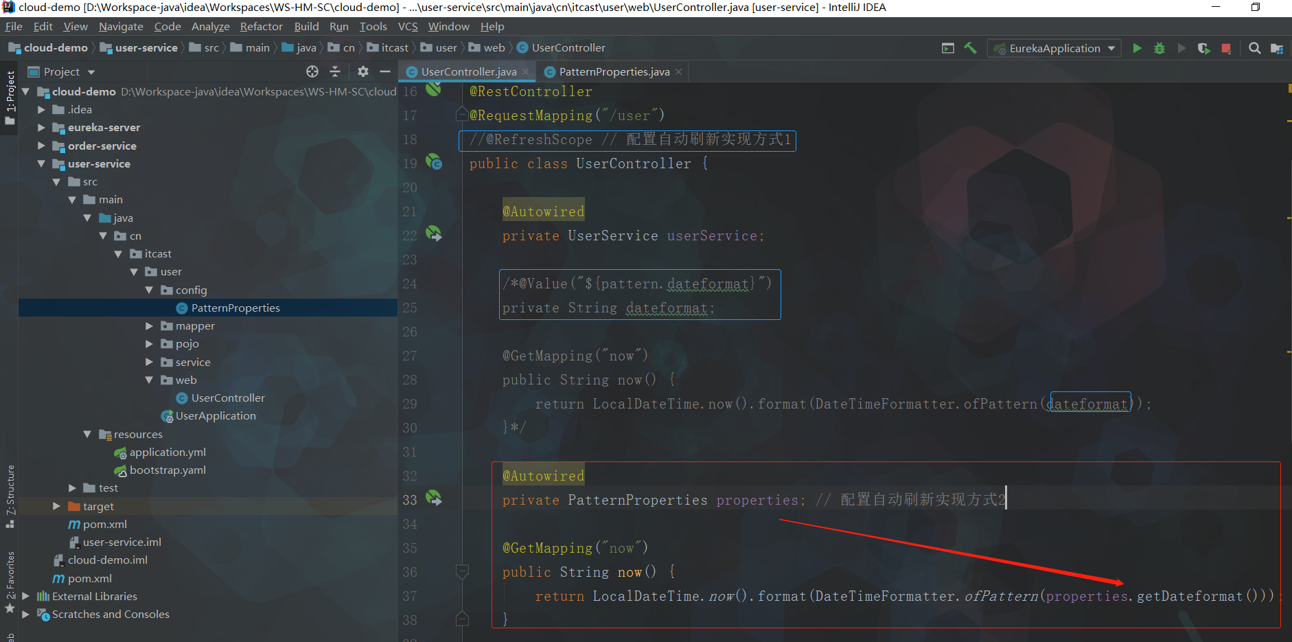Close the PatternProperties.java tab
This screenshot has width=1292, height=642.
678,71
